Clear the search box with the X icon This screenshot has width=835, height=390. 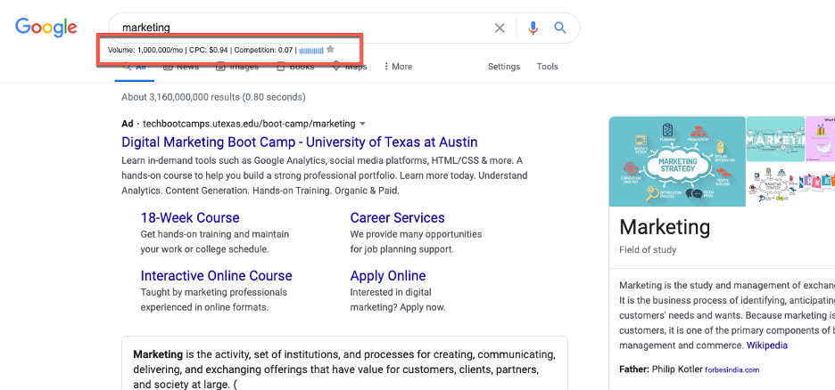(500, 28)
